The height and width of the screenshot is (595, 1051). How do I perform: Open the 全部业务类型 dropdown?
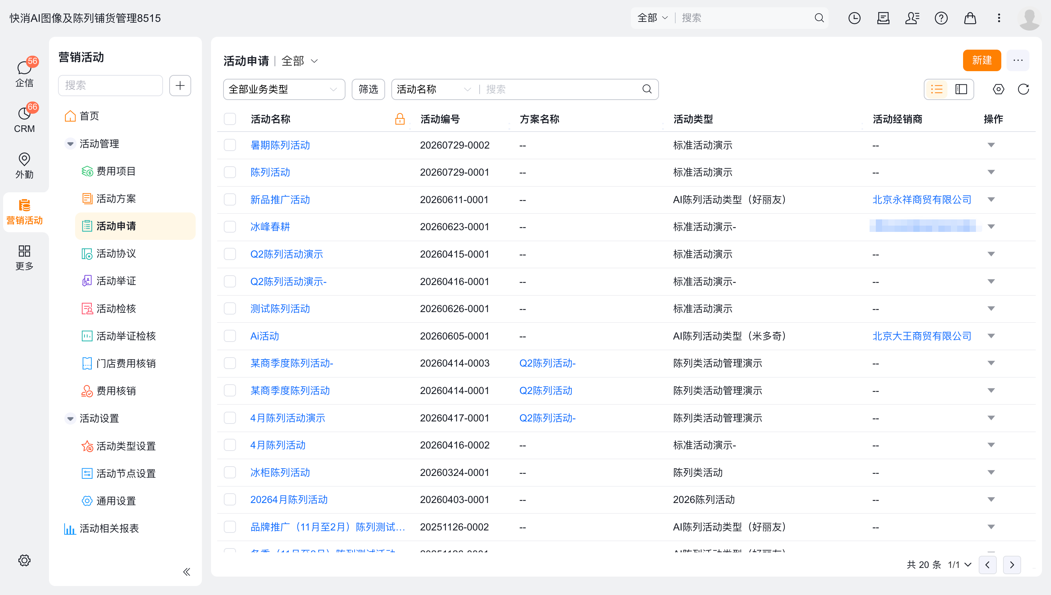click(x=284, y=89)
